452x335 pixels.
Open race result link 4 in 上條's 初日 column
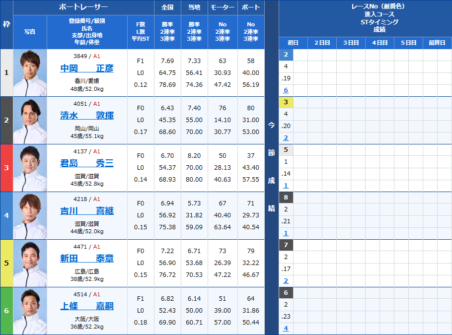[x=286, y=329]
